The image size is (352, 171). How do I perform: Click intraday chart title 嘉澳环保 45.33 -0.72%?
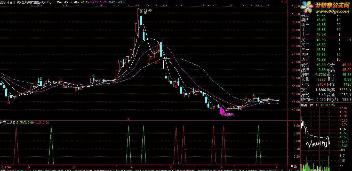click(x=317, y=105)
